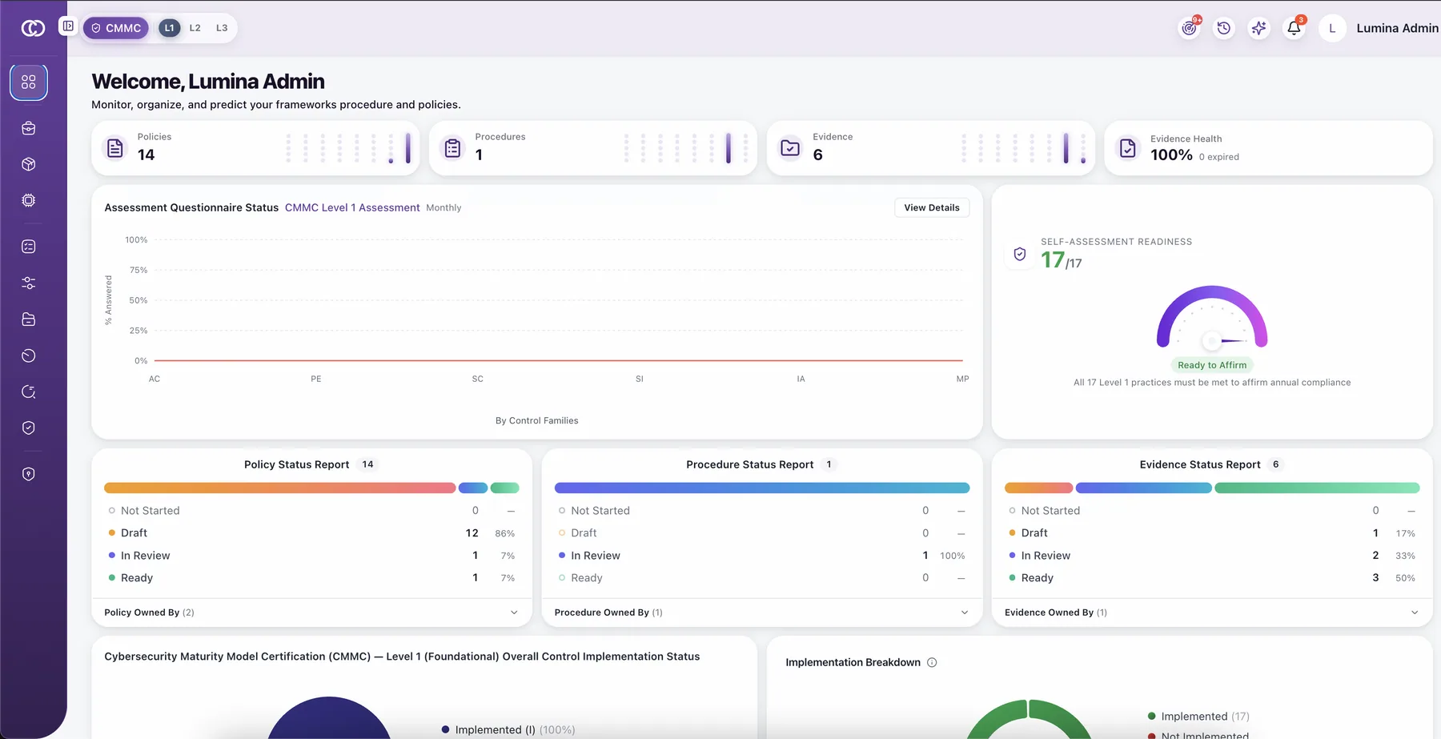Click the Implemented (17) legend entry

[1198, 717]
